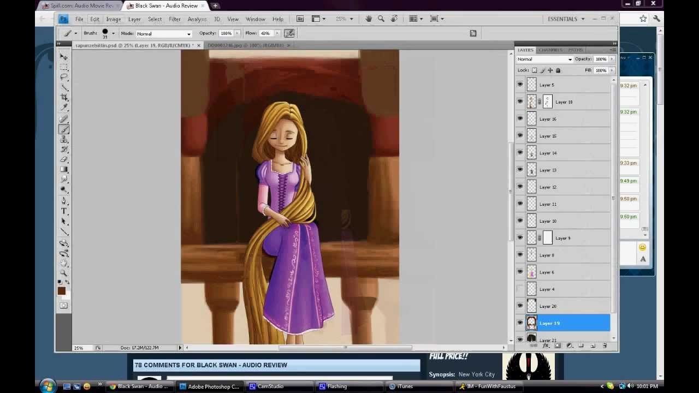The height and width of the screenshot is (393, 699).
Task: Click the Windows Start button
Action: click(x=47, y=386)
